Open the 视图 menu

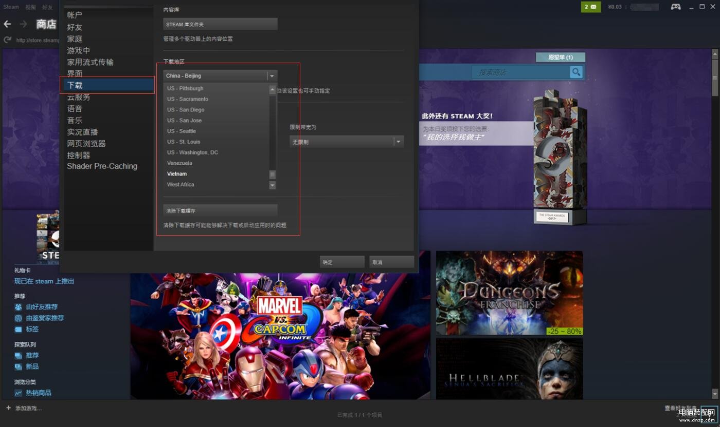tap(30, 7)
